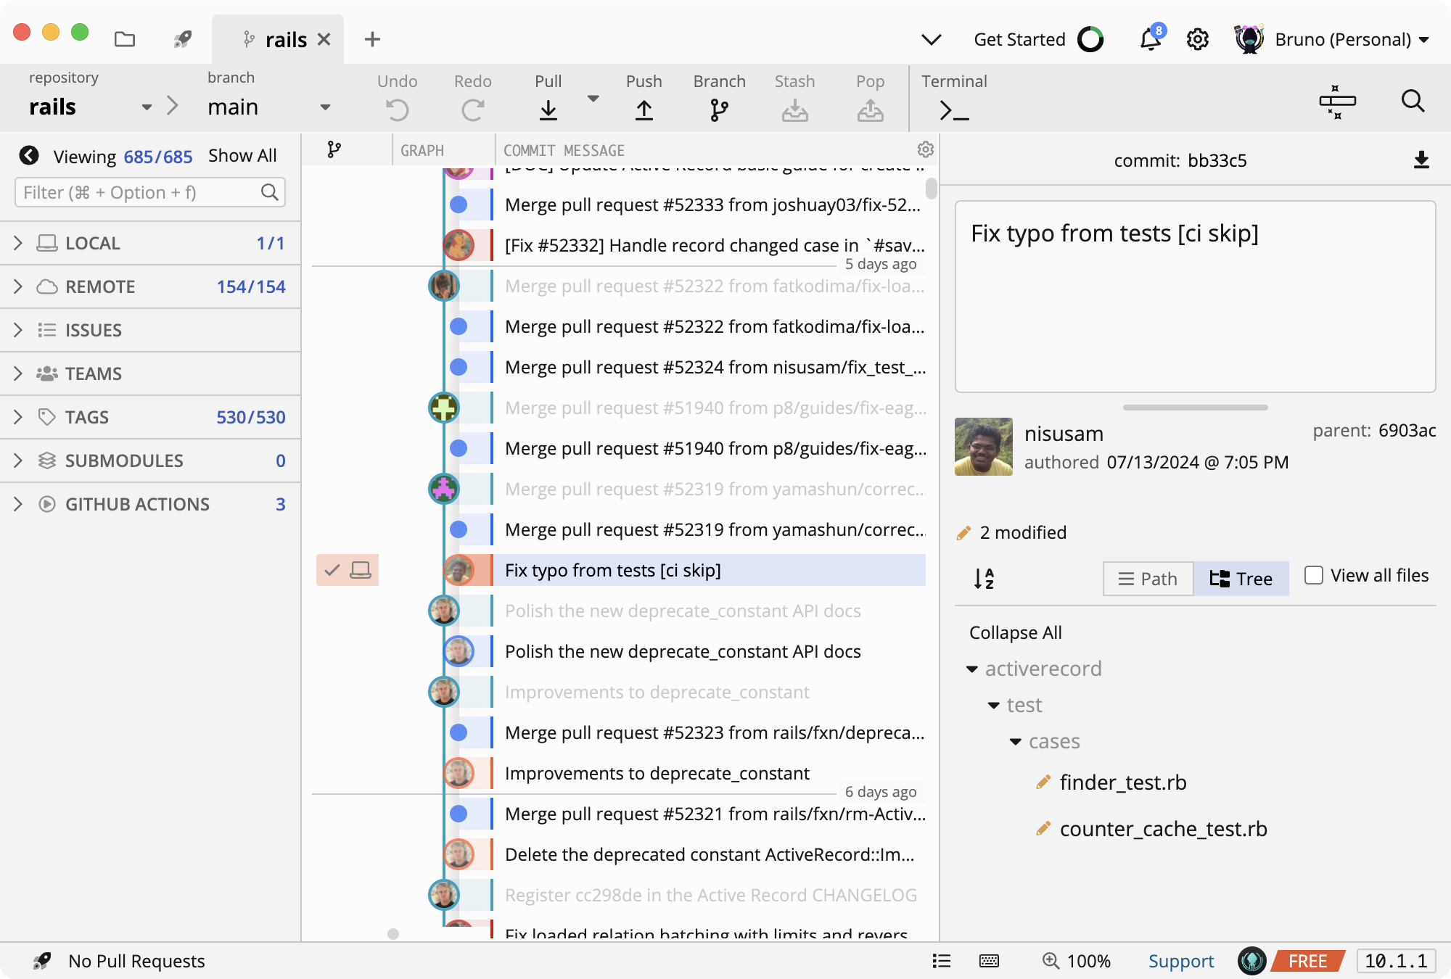Open the search magnifier in toolbar

[x=1412, y=101]
